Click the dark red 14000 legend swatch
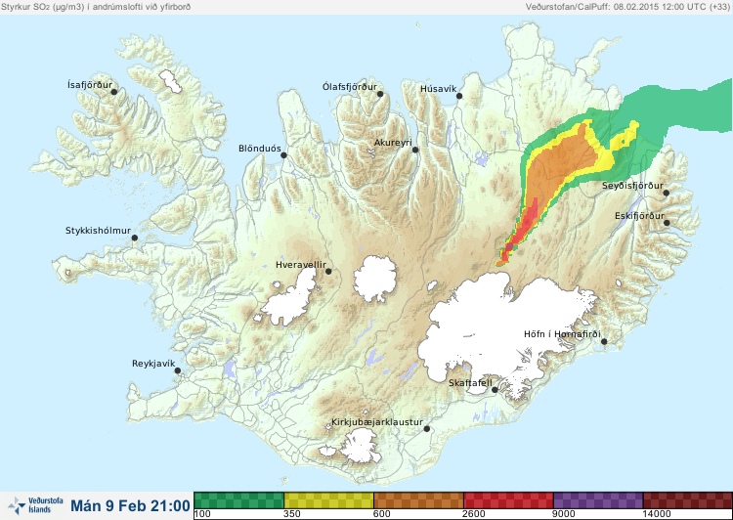The image size is (733, 520). (x=688, y=500)
